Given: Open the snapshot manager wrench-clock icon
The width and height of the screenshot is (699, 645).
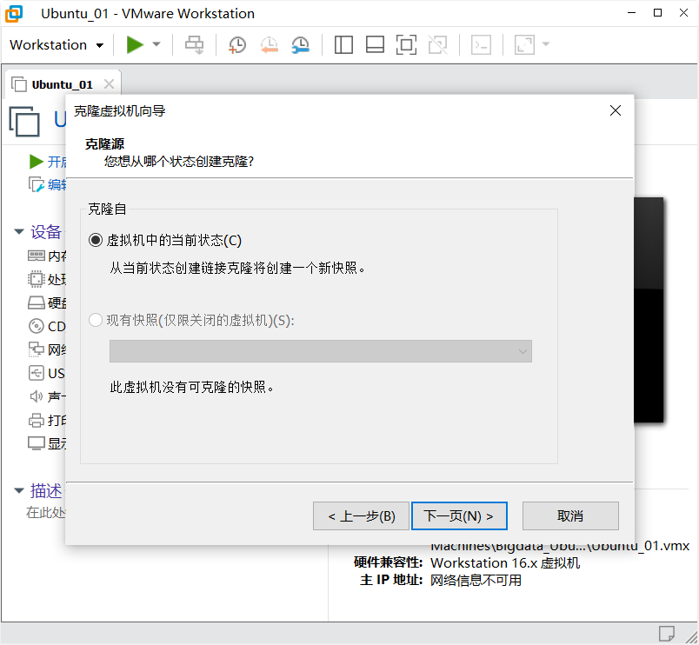Looking at the screenshot, I should coord(301,45).
